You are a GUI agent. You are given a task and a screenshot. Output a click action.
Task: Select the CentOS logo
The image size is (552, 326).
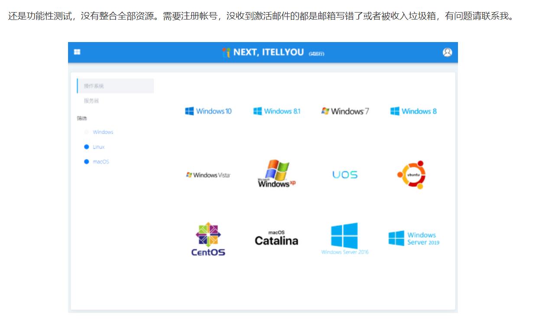208,239
